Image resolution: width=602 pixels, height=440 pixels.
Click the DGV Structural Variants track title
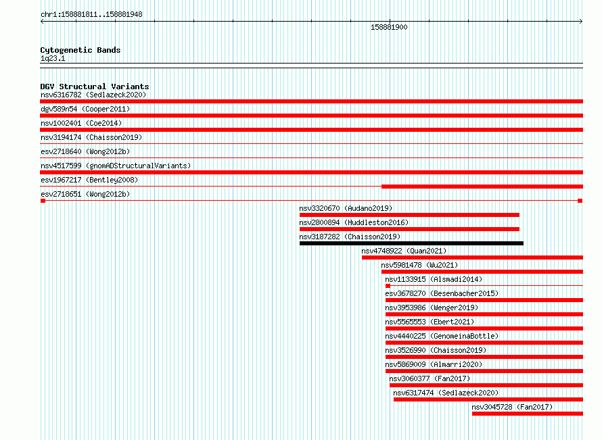click(x=95, y=87)
